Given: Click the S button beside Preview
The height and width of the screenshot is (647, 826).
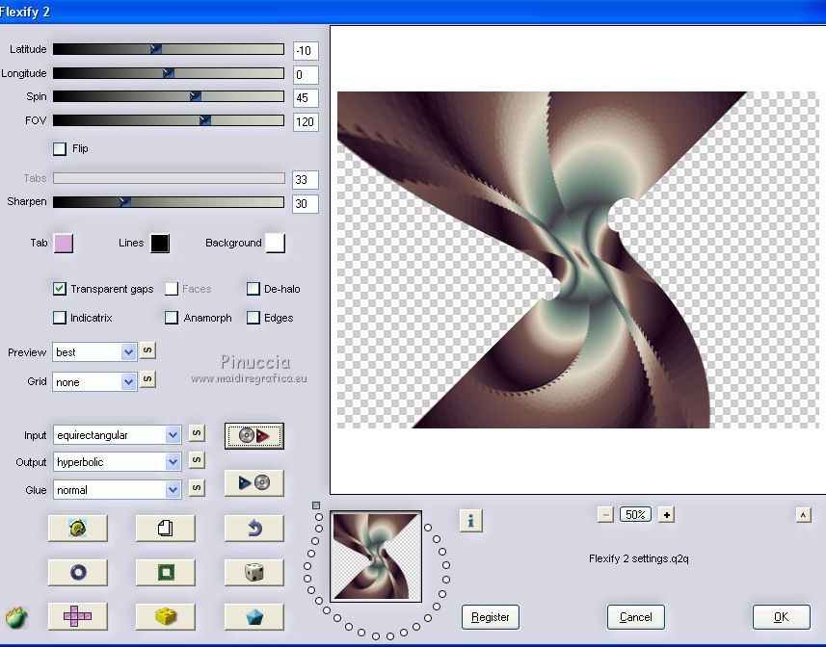Looking at the screenshot, I should (148, 350).
